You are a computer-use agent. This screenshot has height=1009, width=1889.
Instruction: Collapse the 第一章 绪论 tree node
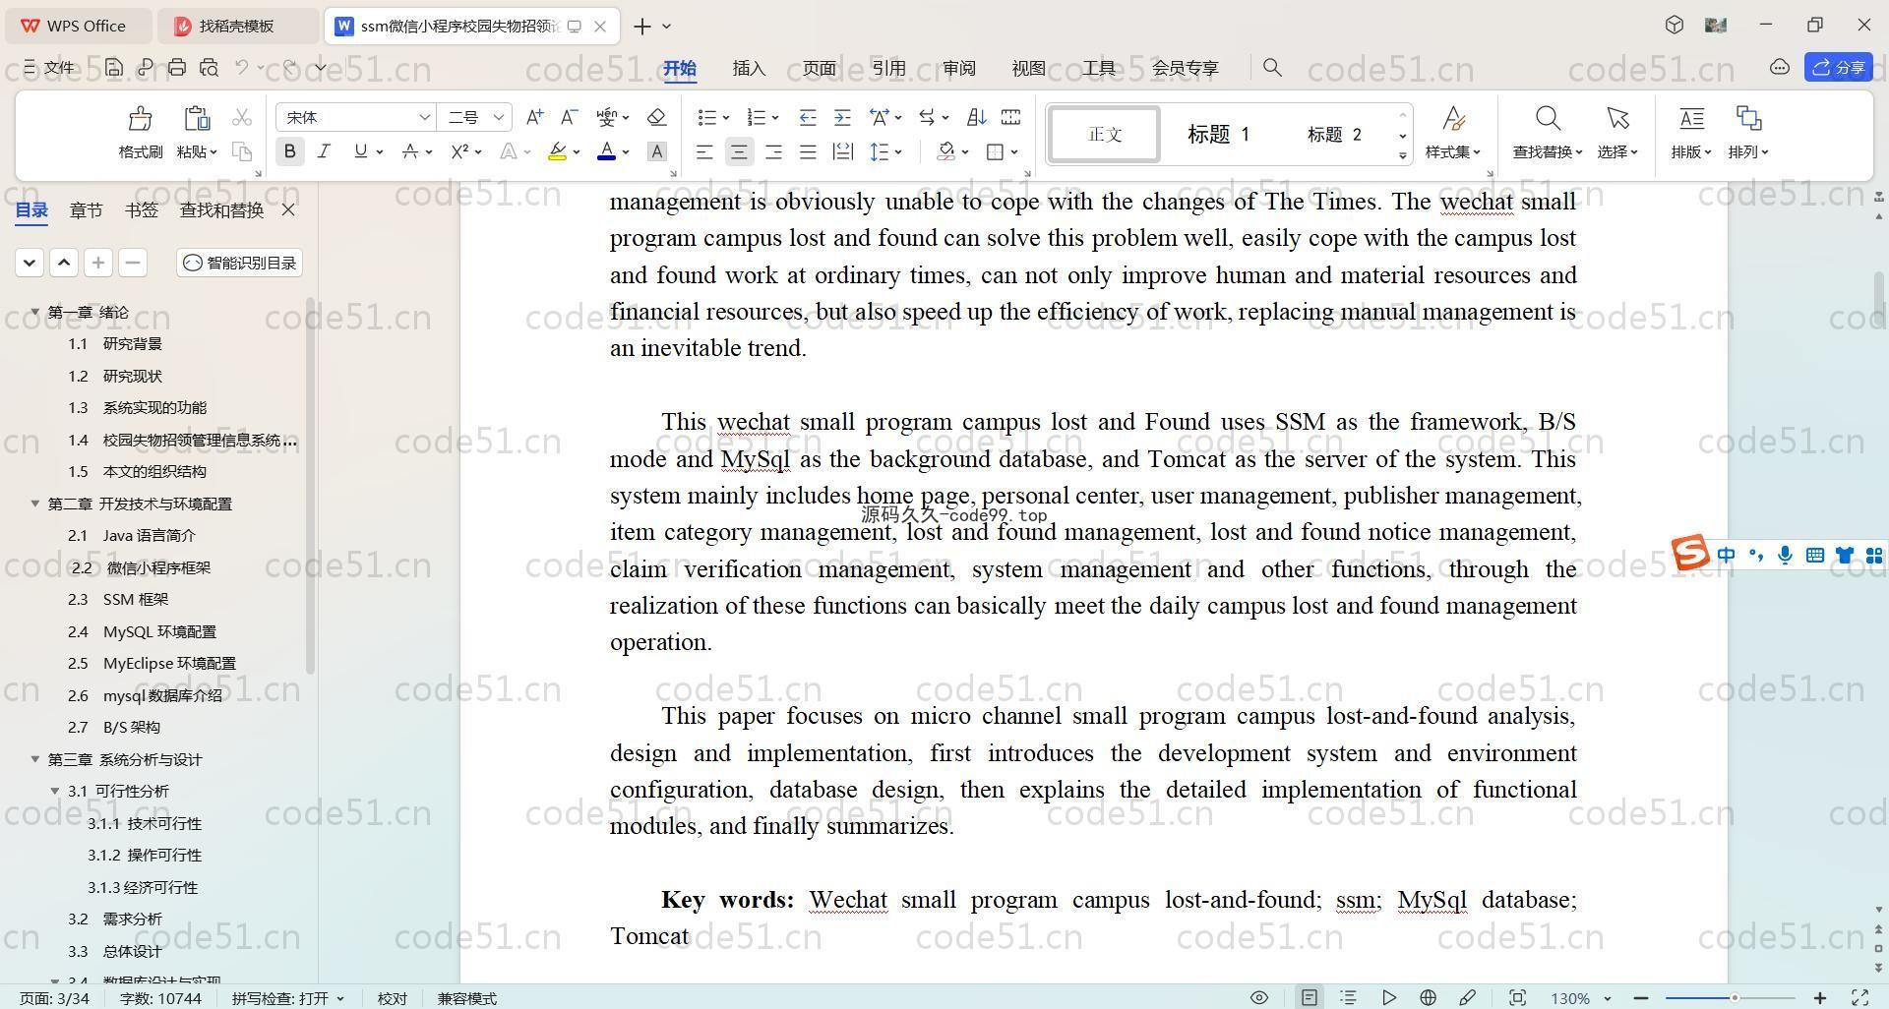(x=35, y=312)
